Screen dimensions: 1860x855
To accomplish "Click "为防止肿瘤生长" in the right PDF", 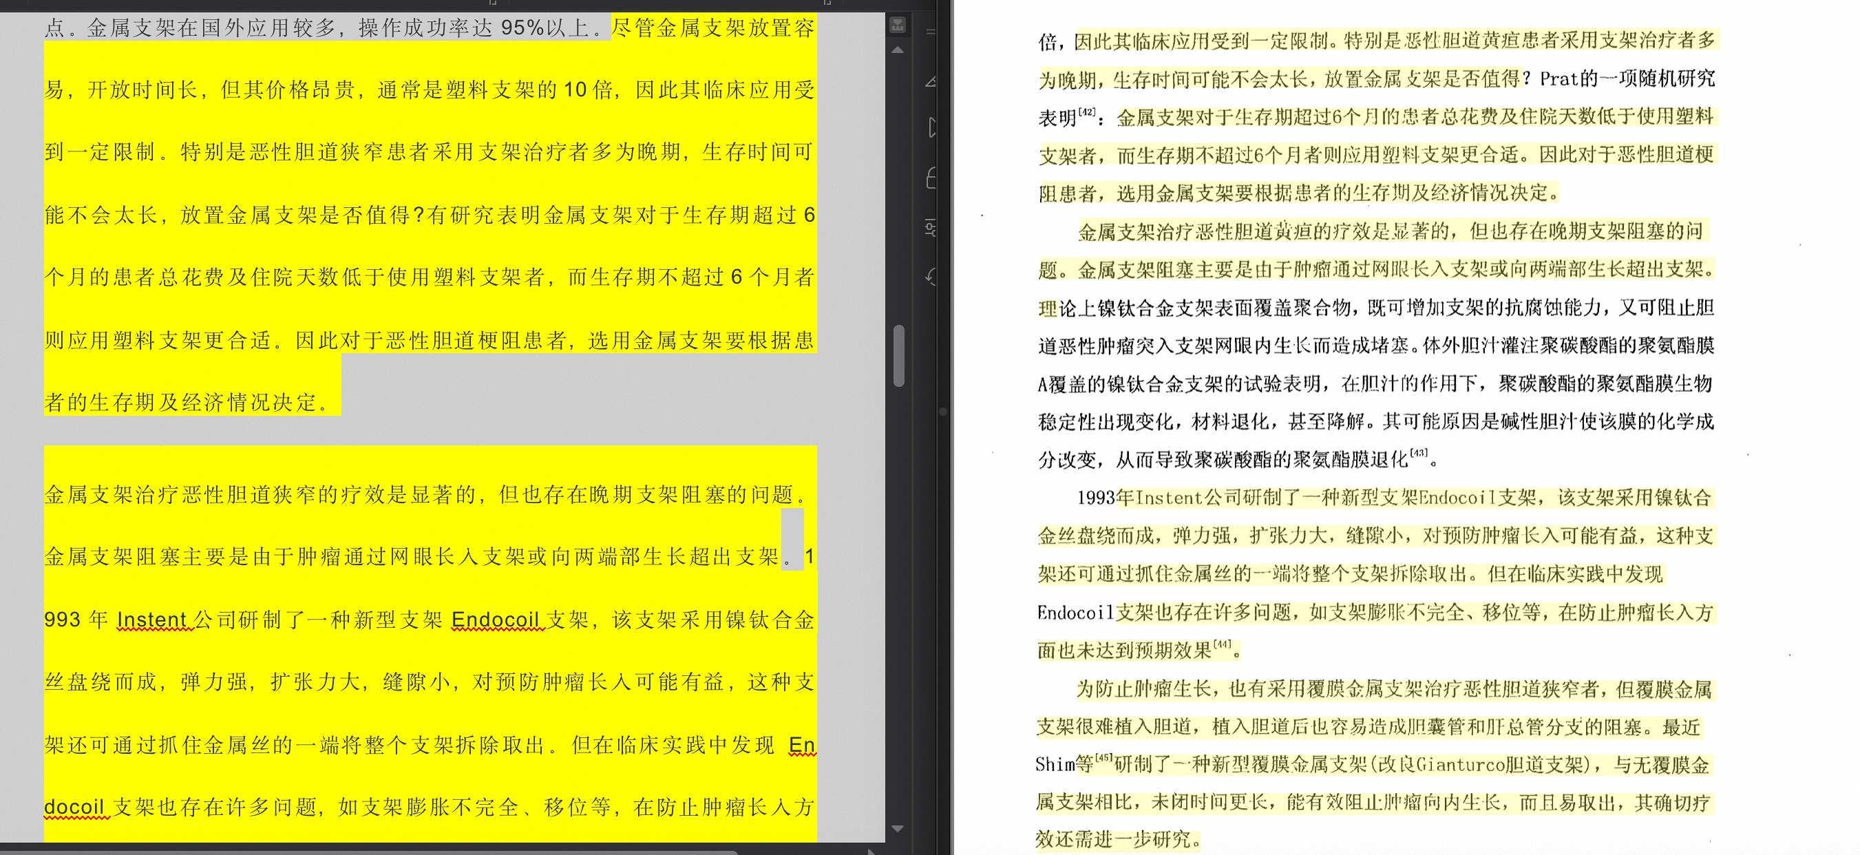I will (1143, 690).
